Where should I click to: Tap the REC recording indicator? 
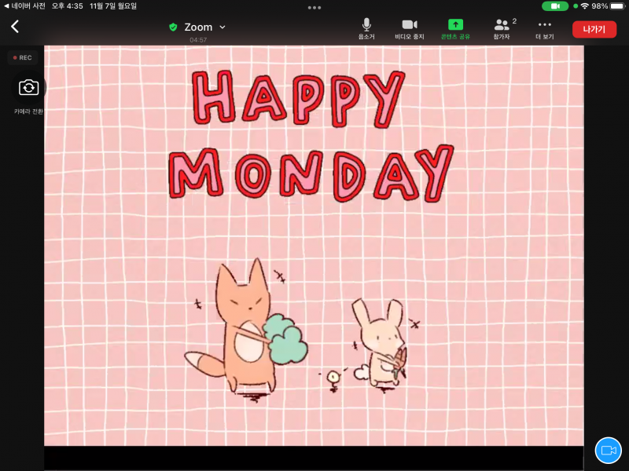pos(23,57)
